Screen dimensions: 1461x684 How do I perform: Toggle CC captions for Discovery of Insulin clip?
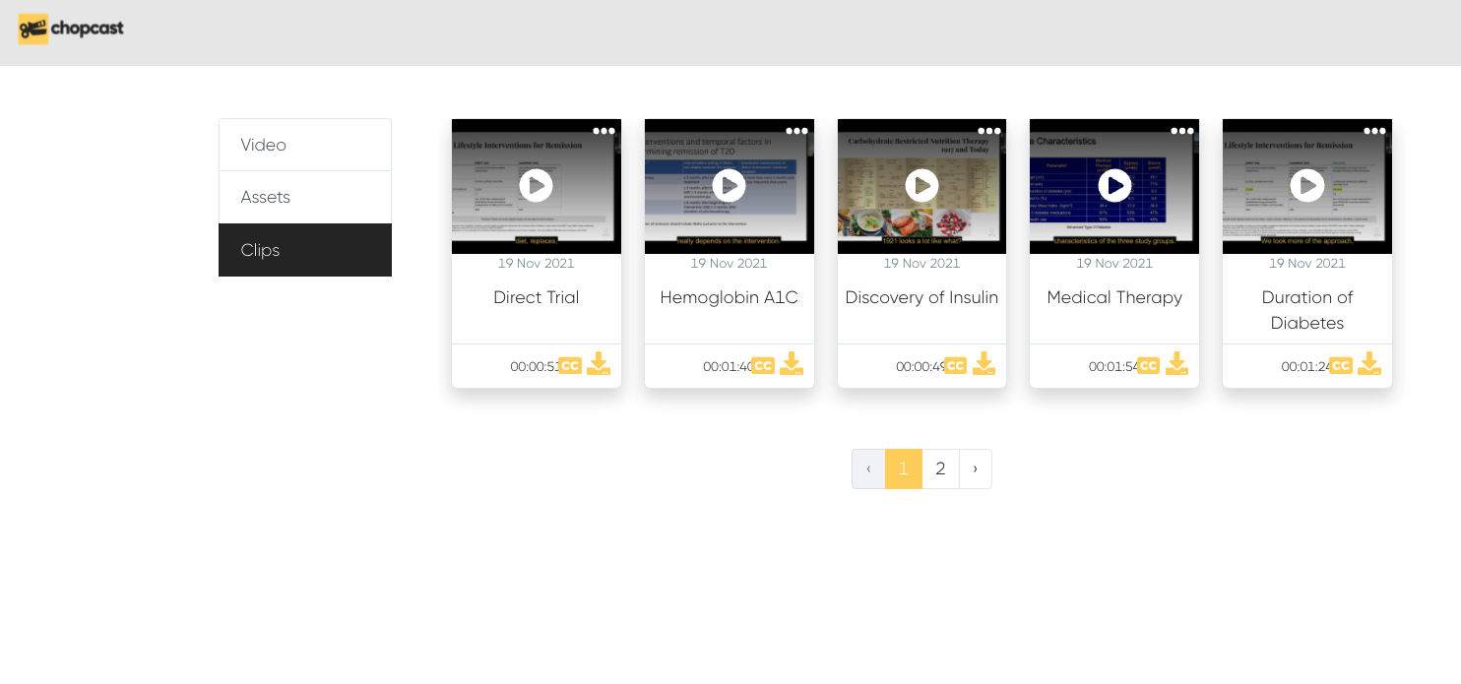coord(955,366)
